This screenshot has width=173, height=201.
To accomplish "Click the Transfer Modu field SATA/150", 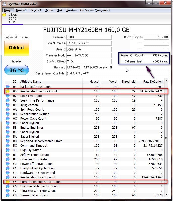I will click(89, 55).
